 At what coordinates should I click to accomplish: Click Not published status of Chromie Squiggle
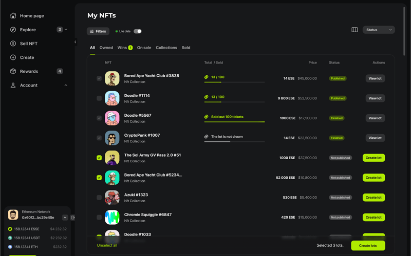click(340, 217)
